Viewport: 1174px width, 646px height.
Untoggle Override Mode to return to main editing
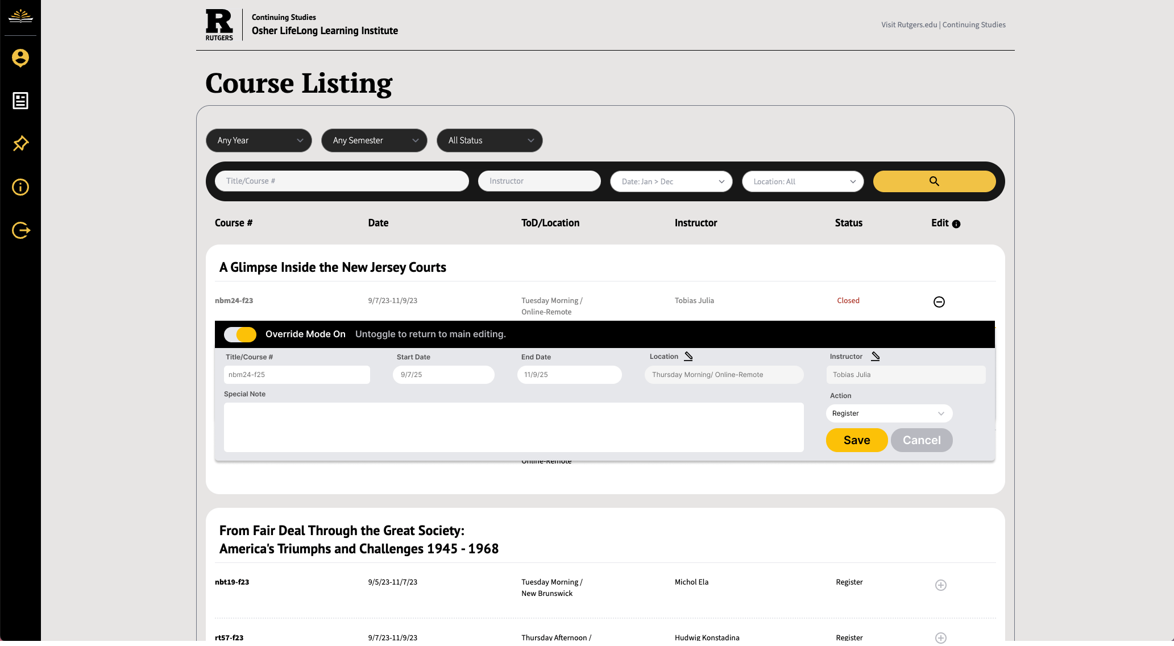pos(240,334)
